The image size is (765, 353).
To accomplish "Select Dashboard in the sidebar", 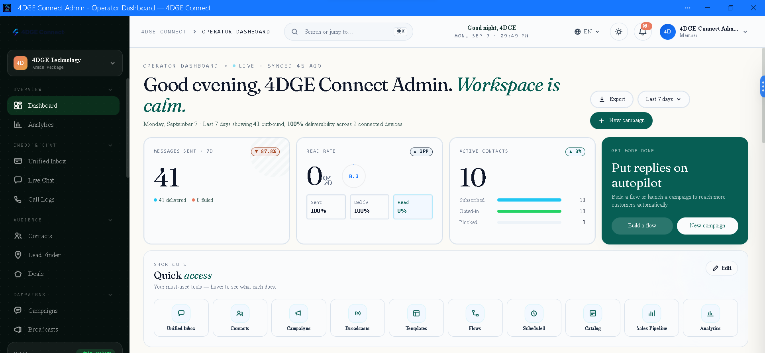I will [63, 106].
